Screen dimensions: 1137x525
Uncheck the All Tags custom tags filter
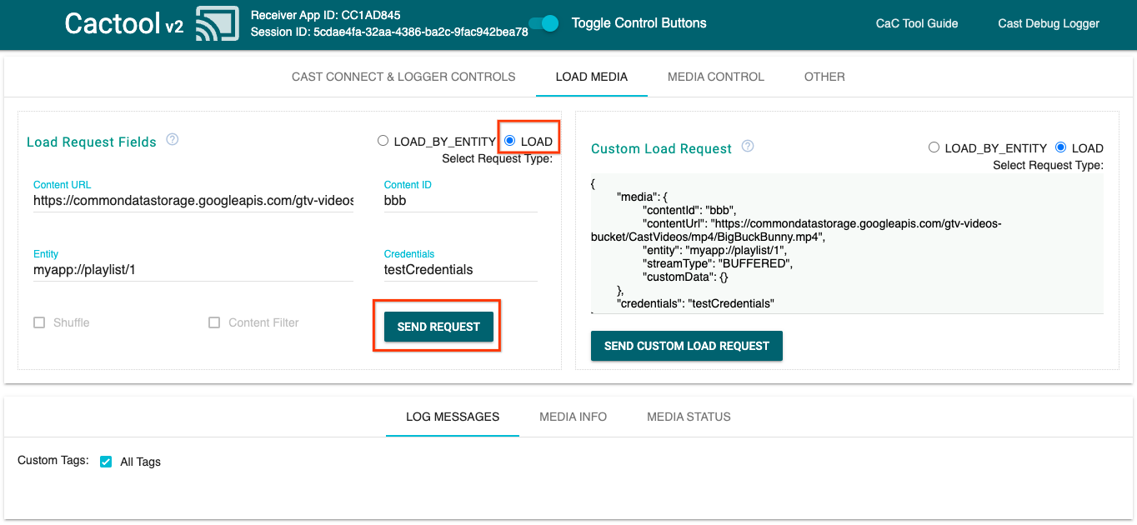click(106, 462)
